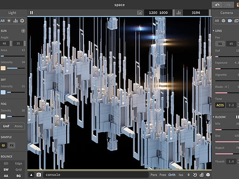The image size is (239, 179).
Task: Select the sun filter icon in the Light panel
Action: click(9, 21)
